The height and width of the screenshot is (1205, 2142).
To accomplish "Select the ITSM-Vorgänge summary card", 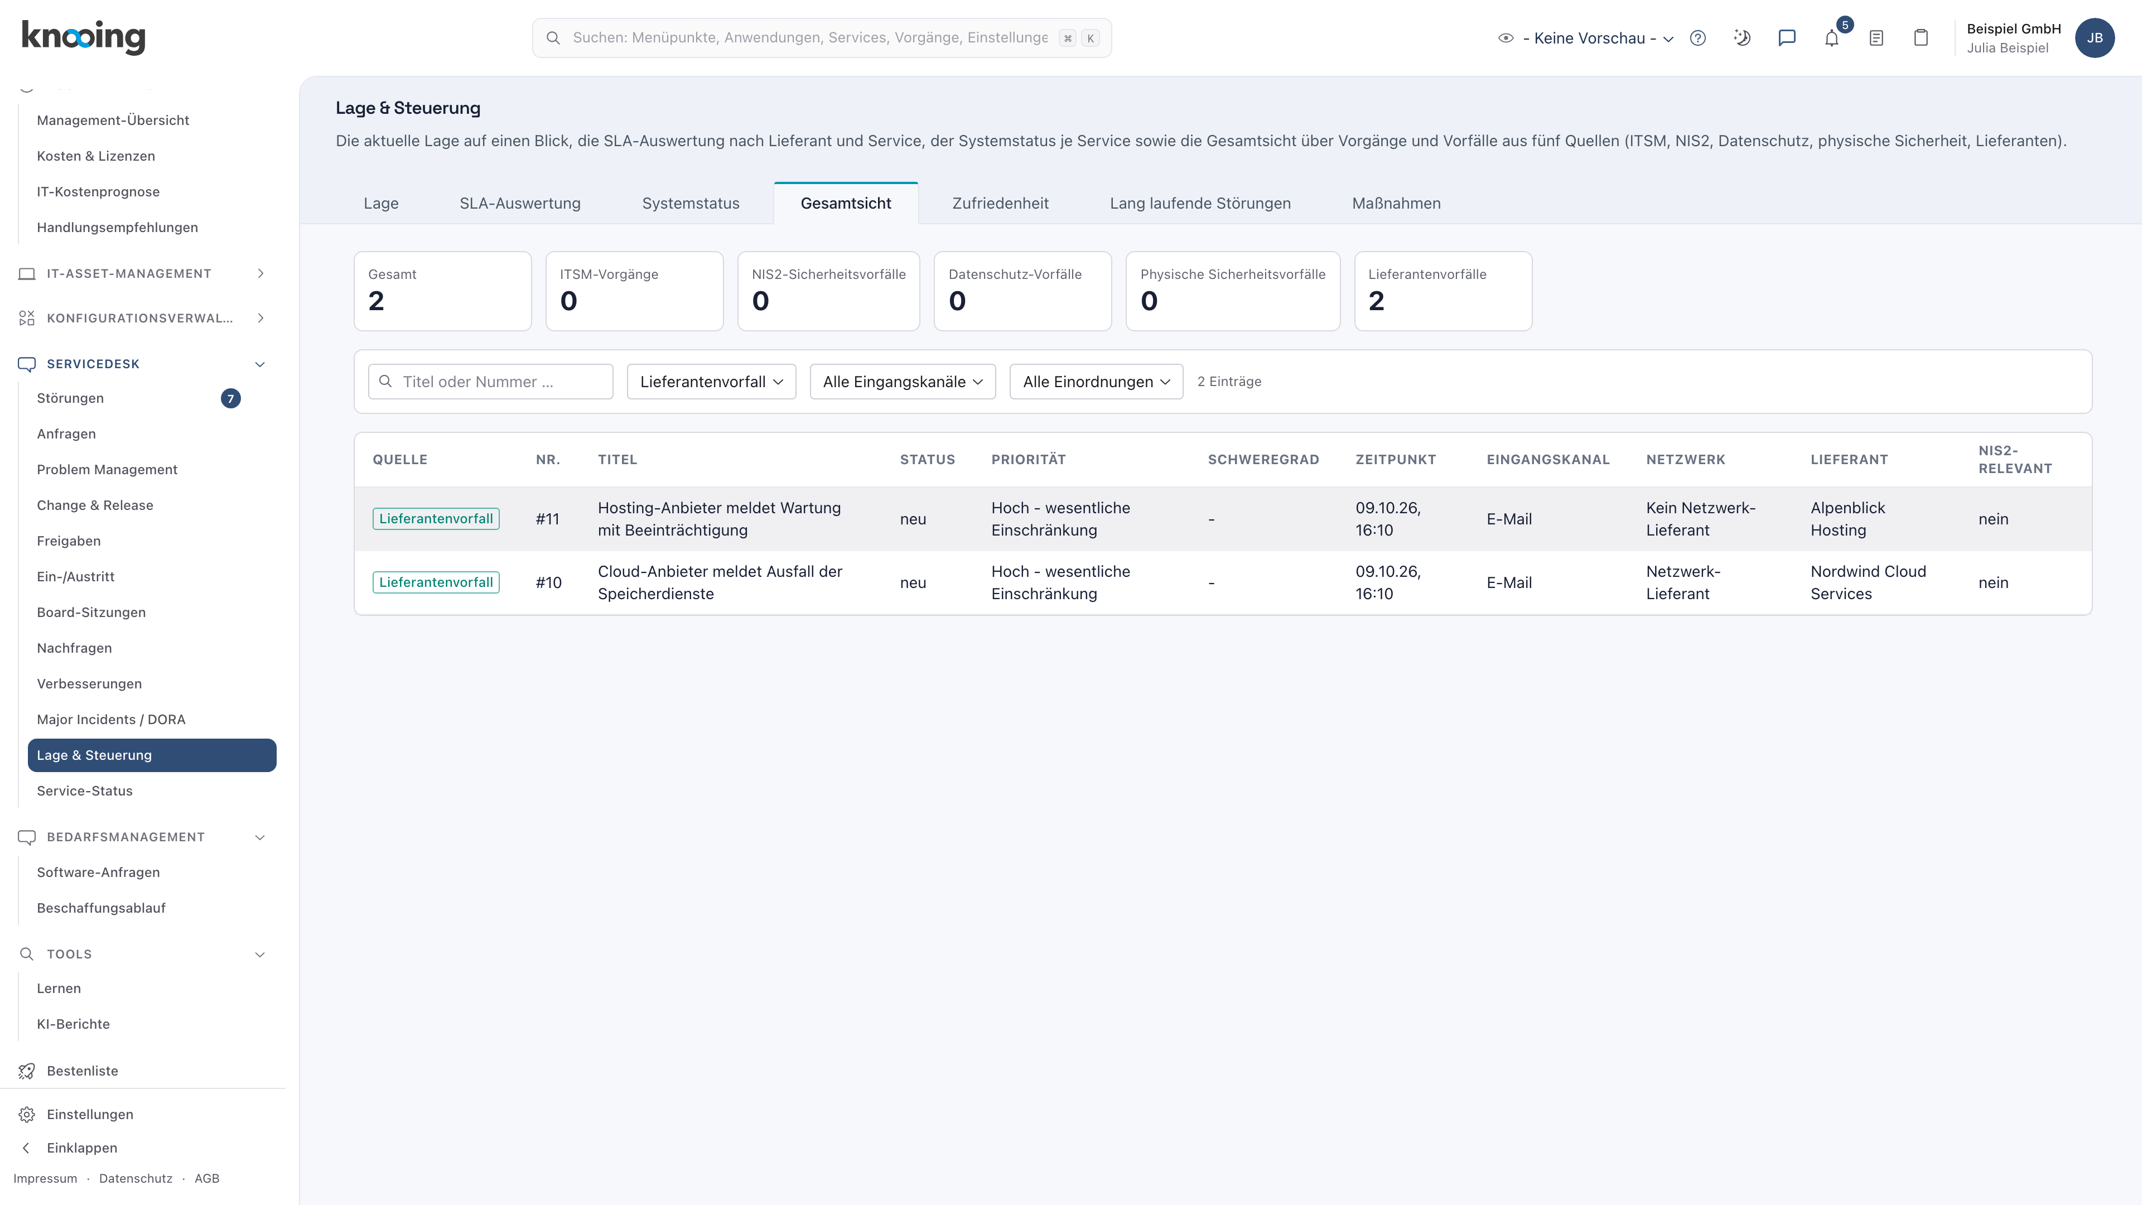I will 634,291.
